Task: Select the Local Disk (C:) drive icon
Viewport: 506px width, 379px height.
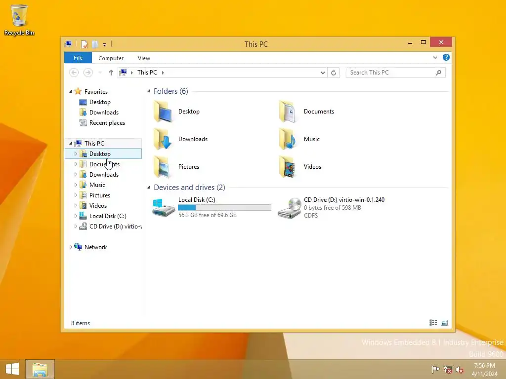Action: (x=163, y=208)
